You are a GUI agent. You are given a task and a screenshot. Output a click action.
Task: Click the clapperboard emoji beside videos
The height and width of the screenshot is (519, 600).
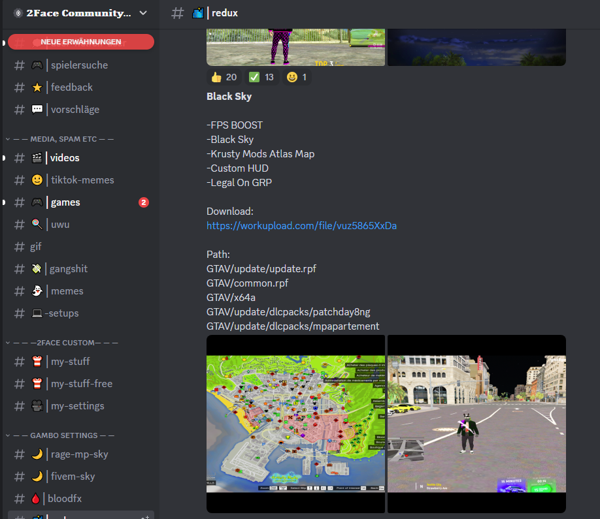pos(37,158)
